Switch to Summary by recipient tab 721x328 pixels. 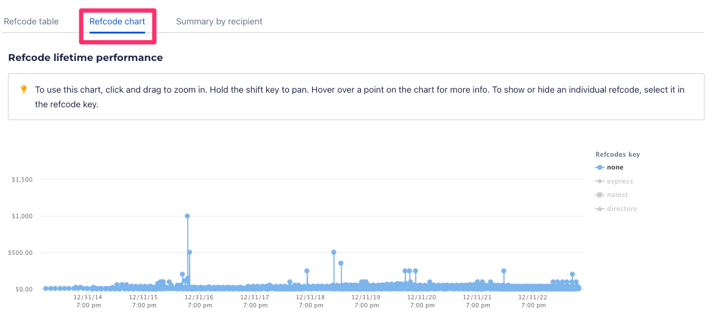[x=219, y=21]
